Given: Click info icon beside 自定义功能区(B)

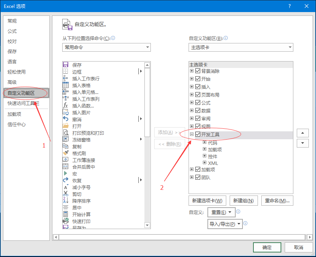Looking at the screenshot, I should point(226,38).
